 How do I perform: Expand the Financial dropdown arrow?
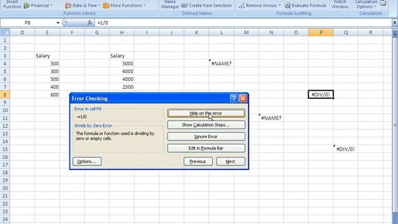click(x=52, y=6)
